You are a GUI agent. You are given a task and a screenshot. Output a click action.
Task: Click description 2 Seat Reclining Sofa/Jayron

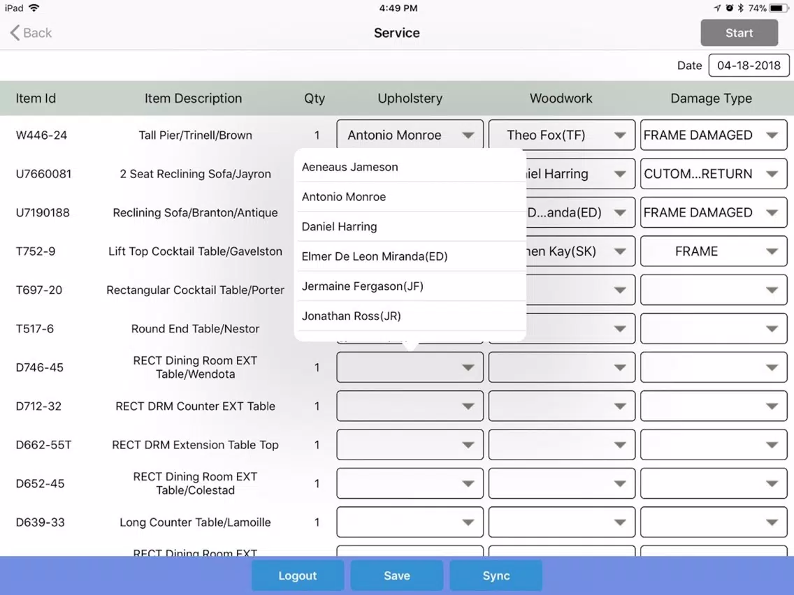point(196,174)
